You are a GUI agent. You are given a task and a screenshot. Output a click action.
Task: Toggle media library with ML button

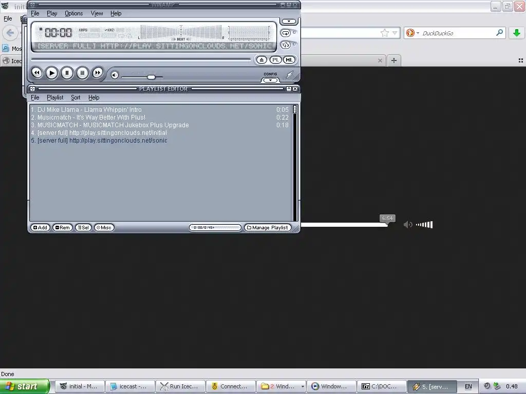(289, 60)
